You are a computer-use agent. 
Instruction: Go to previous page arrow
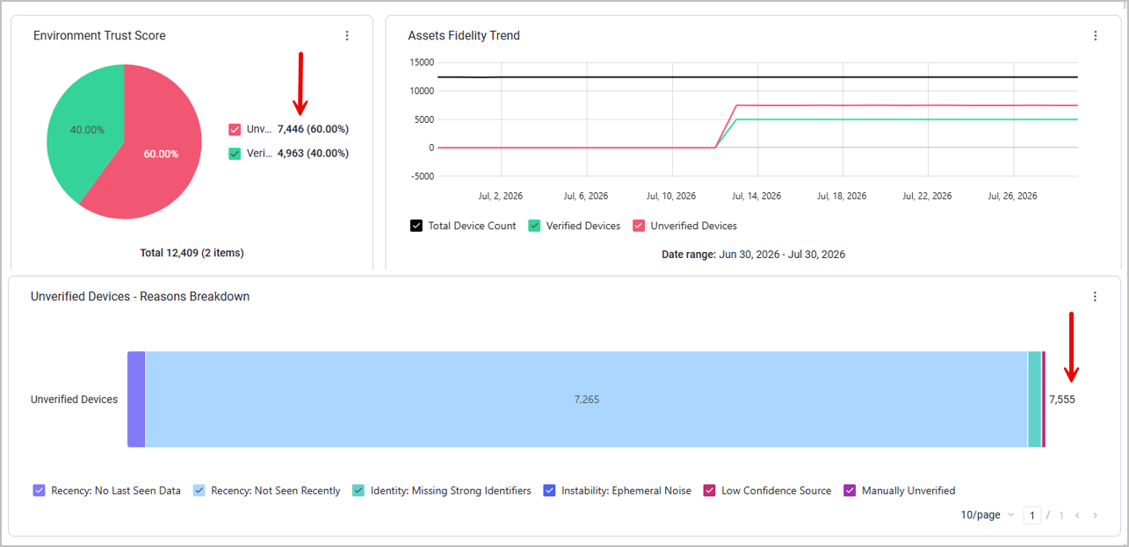coord(1076,515)
